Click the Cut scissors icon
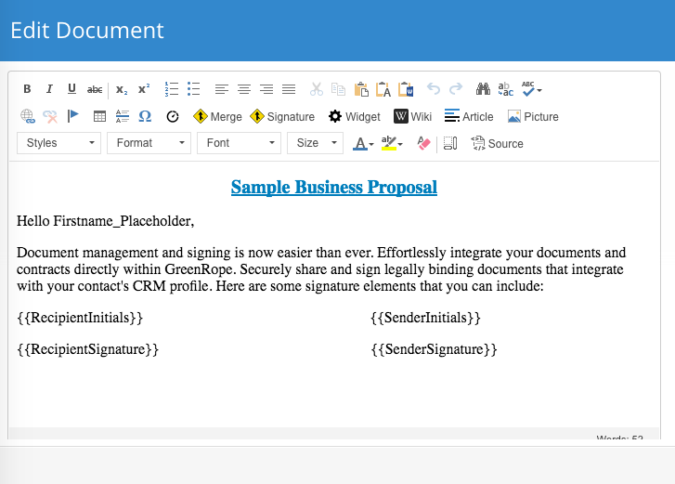The image size is (675, 484). (317, 89)
